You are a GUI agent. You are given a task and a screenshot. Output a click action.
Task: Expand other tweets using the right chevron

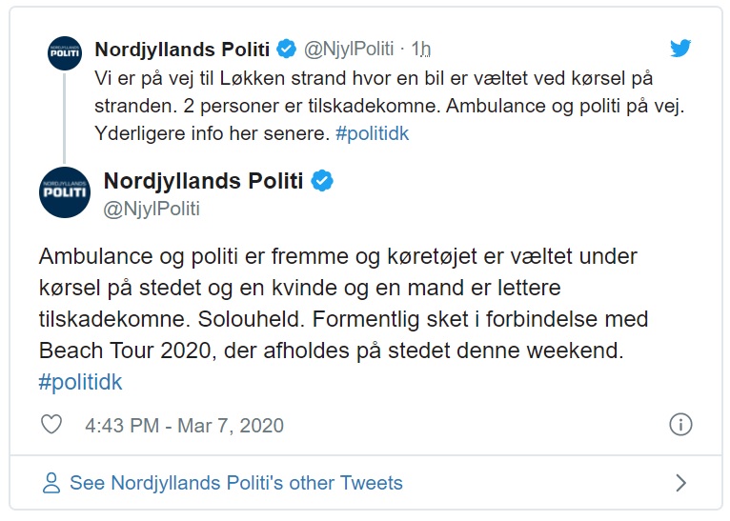point(680,483)
